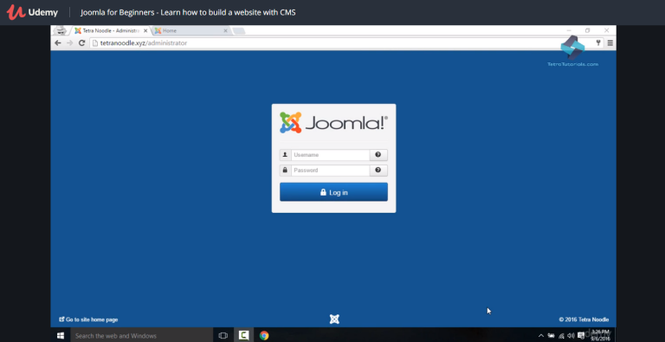Open the Go to site home page link
The width and height of the screenshot is (665, 342).
(x=88, y=319)
